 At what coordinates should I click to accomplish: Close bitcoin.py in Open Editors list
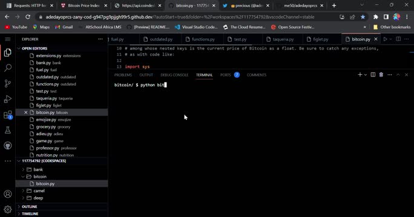coord(25,113)
